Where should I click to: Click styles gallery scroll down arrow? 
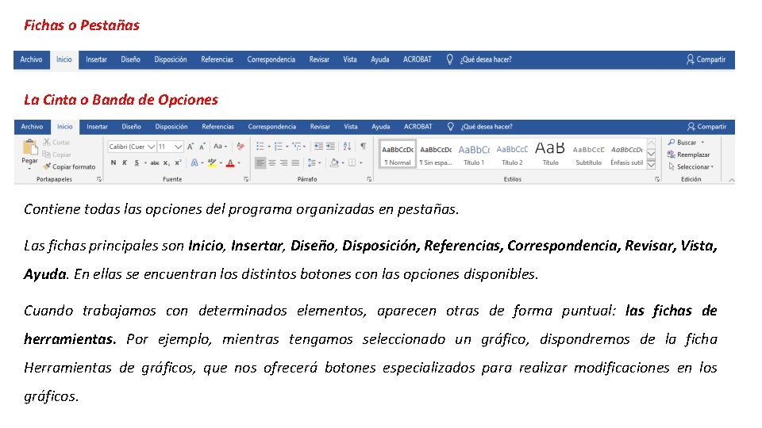point(652,154)
